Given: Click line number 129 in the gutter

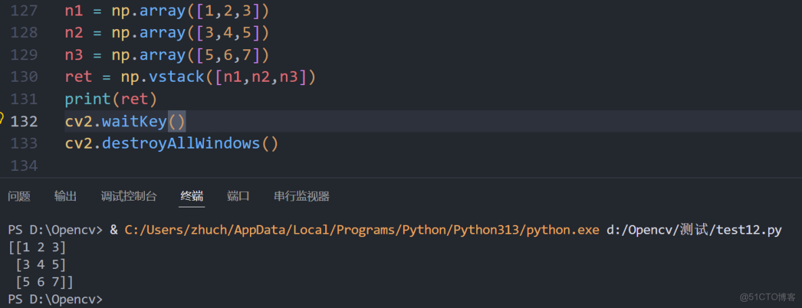Looking at the screenshot, I should 24,55.
